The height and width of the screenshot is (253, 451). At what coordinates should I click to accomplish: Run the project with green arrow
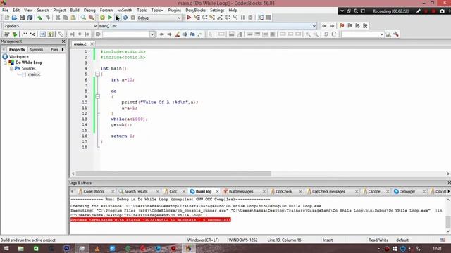click(110, 18)
